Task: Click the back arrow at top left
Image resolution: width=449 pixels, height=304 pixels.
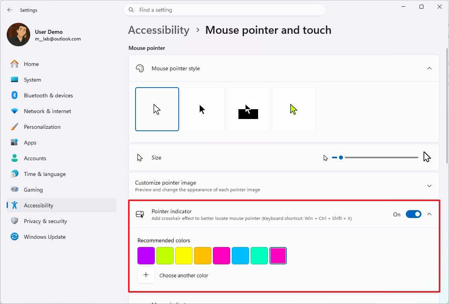Action: pyautogui.click(x=9, y=10)
